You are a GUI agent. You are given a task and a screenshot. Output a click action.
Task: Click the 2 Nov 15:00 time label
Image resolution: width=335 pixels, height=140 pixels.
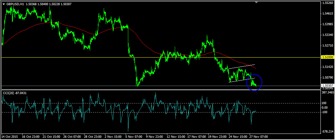[113, 136]
